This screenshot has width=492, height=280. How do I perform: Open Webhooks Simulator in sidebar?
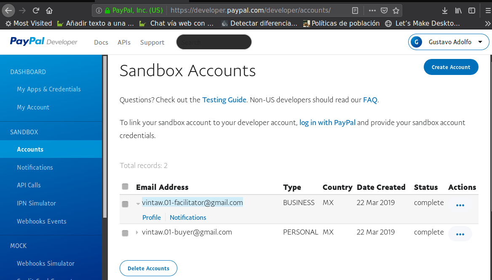[45, 264]
